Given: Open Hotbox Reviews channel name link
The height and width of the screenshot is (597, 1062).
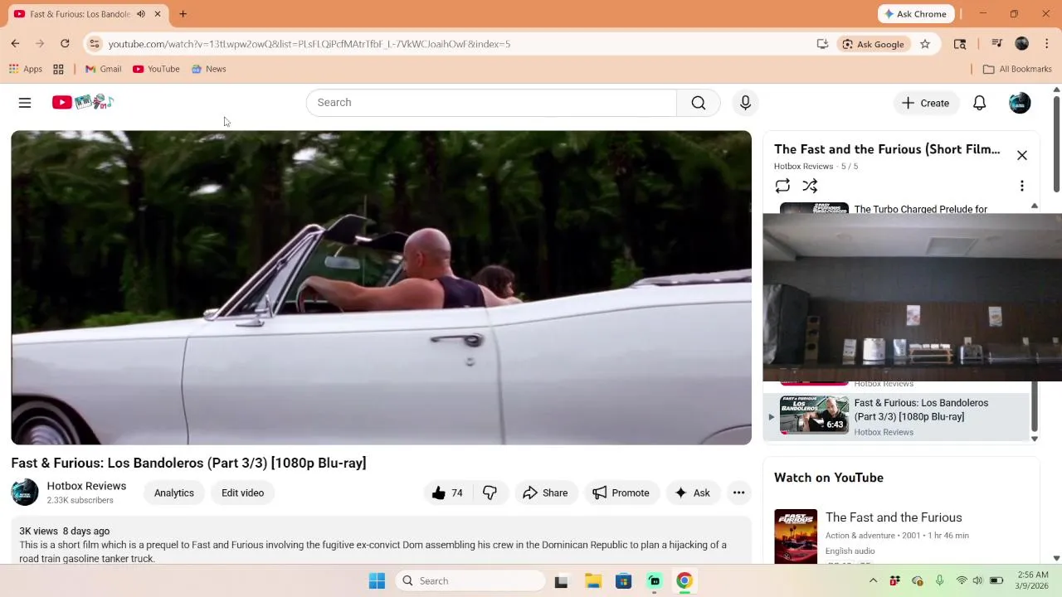Looking at the screenshot, I should (x=86, y=486).
